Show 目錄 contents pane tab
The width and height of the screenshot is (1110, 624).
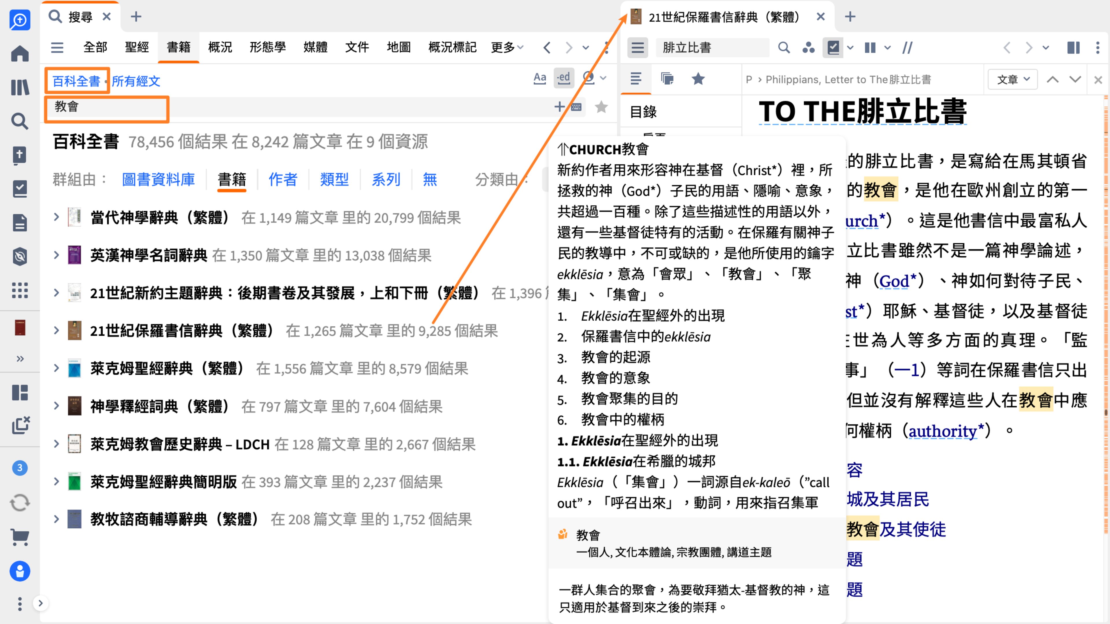pos(636,79)
